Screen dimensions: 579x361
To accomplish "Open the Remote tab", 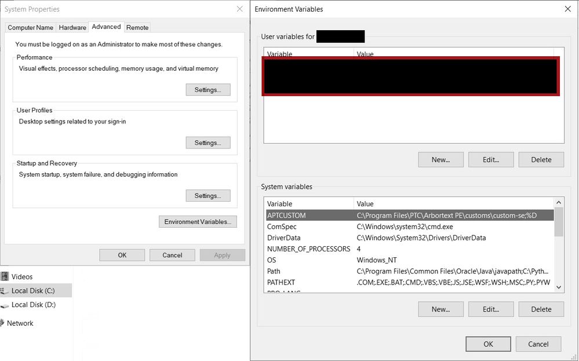I will click(137, 27).
